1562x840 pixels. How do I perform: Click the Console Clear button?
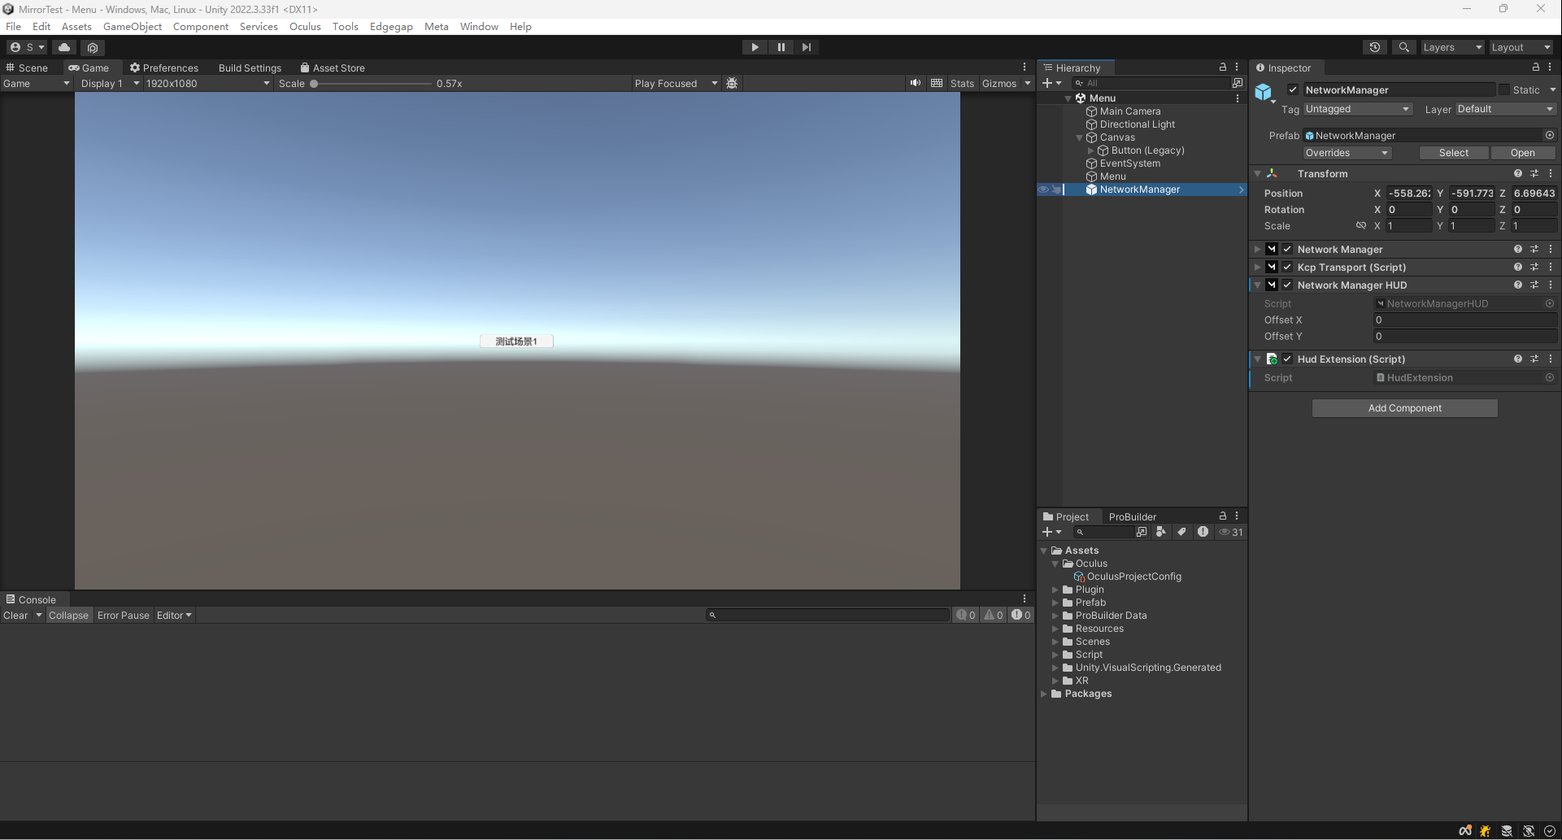(15, 616)
